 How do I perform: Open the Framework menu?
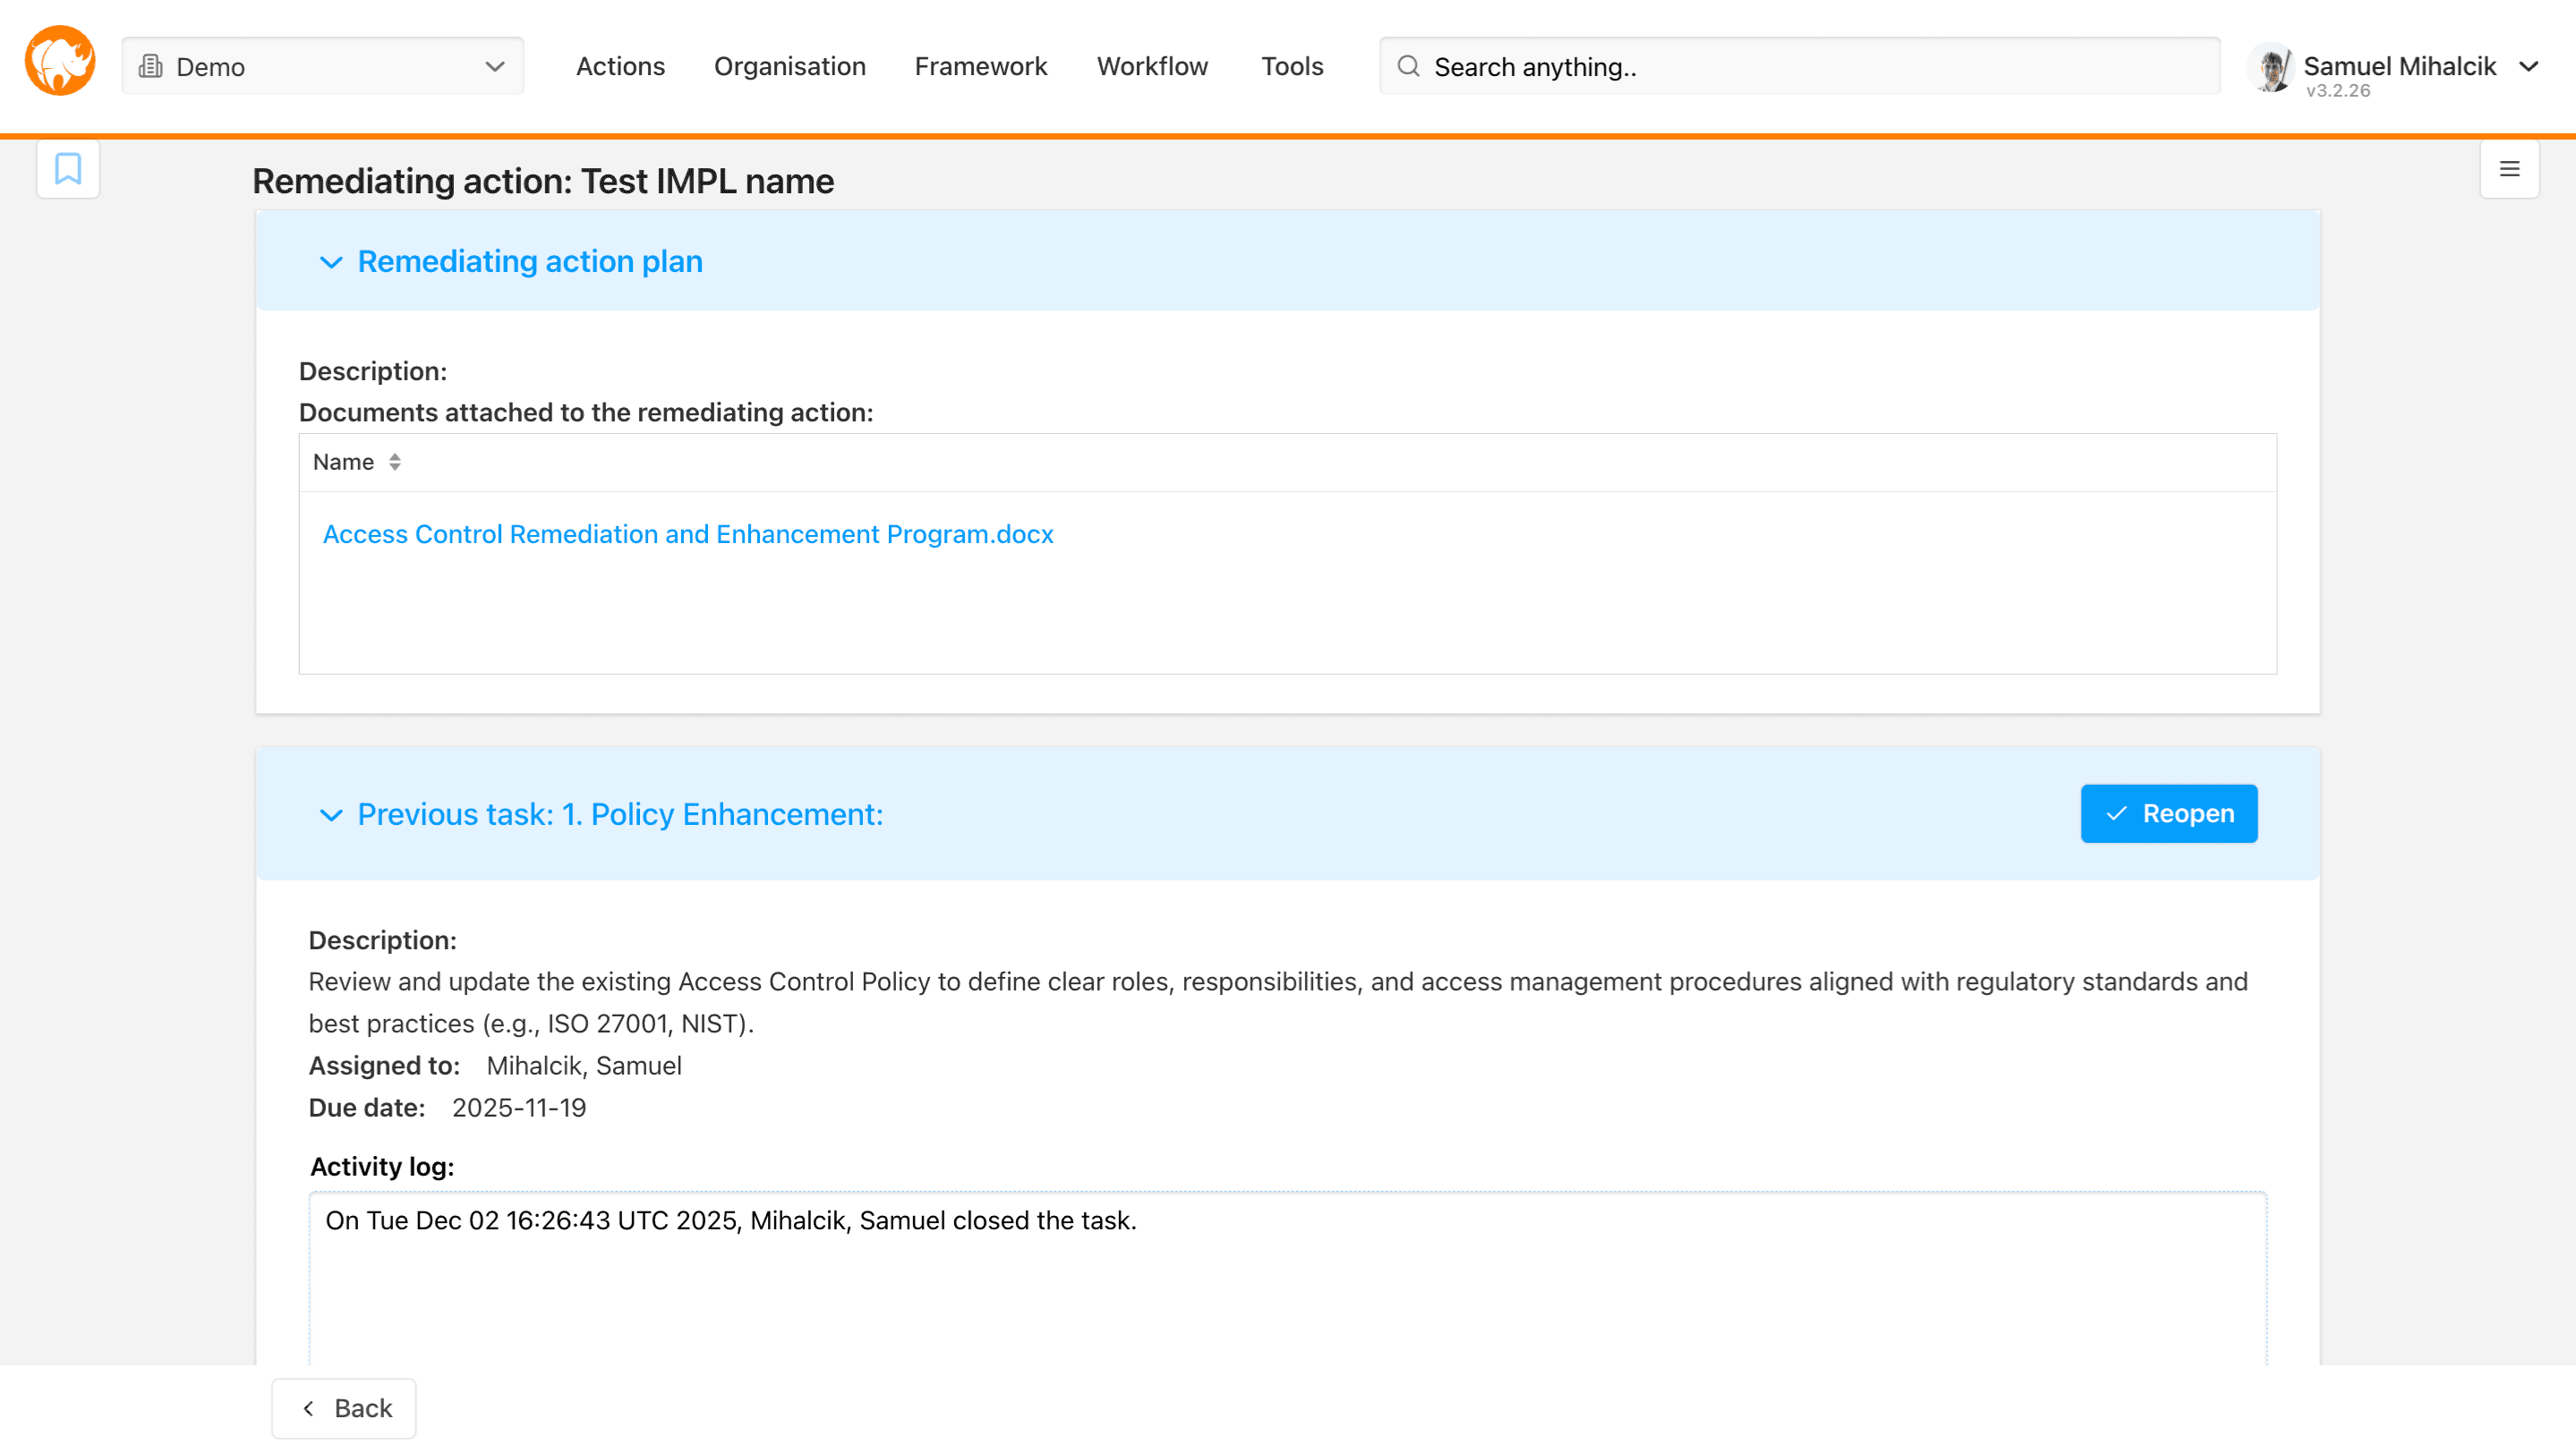click(980, 67)
